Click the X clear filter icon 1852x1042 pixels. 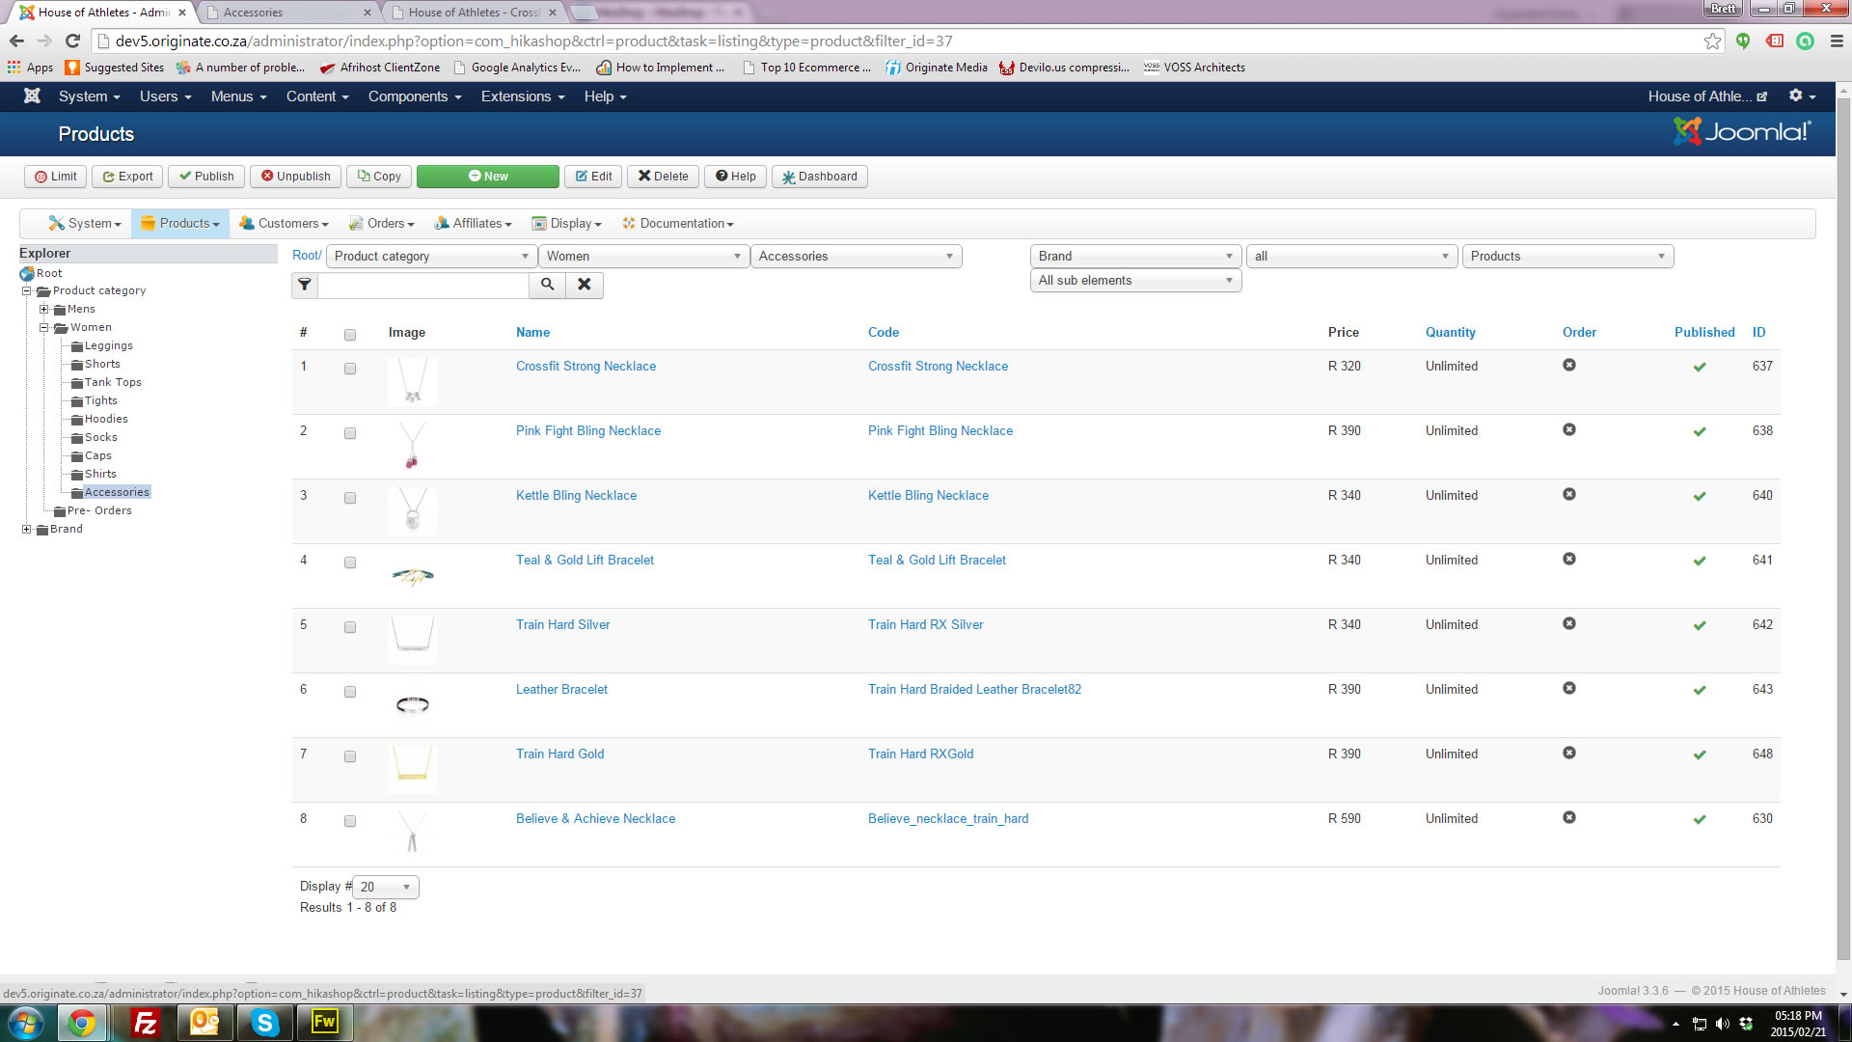(x=584, y=285)
